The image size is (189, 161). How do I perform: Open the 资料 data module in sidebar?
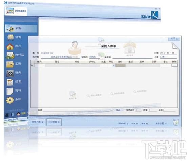point(14,91)
